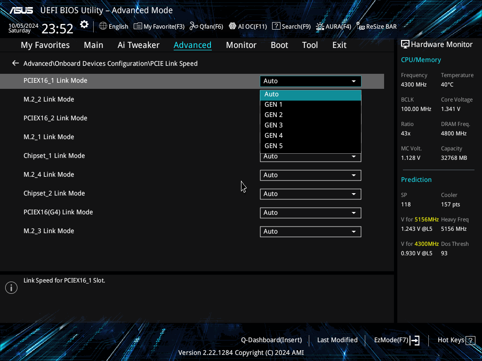The width and height of the screenshot is (482, 361).
Task: Select the M.2_2 Link Mode row
Action: click(48, 100)
